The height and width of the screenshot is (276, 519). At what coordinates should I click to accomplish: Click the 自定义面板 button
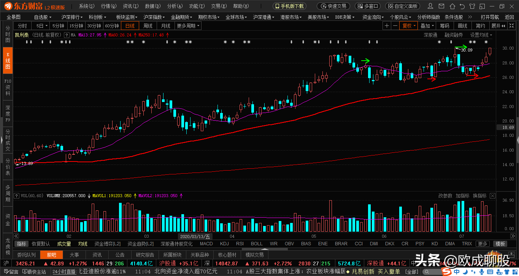point(403,6)
